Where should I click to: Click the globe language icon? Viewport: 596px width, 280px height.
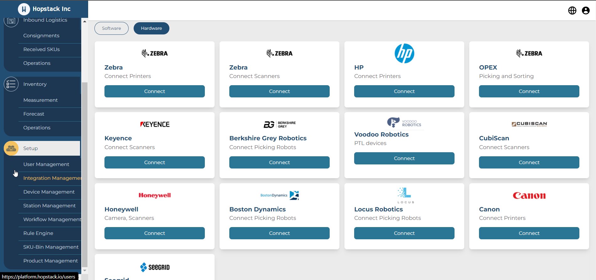point(572,10)
